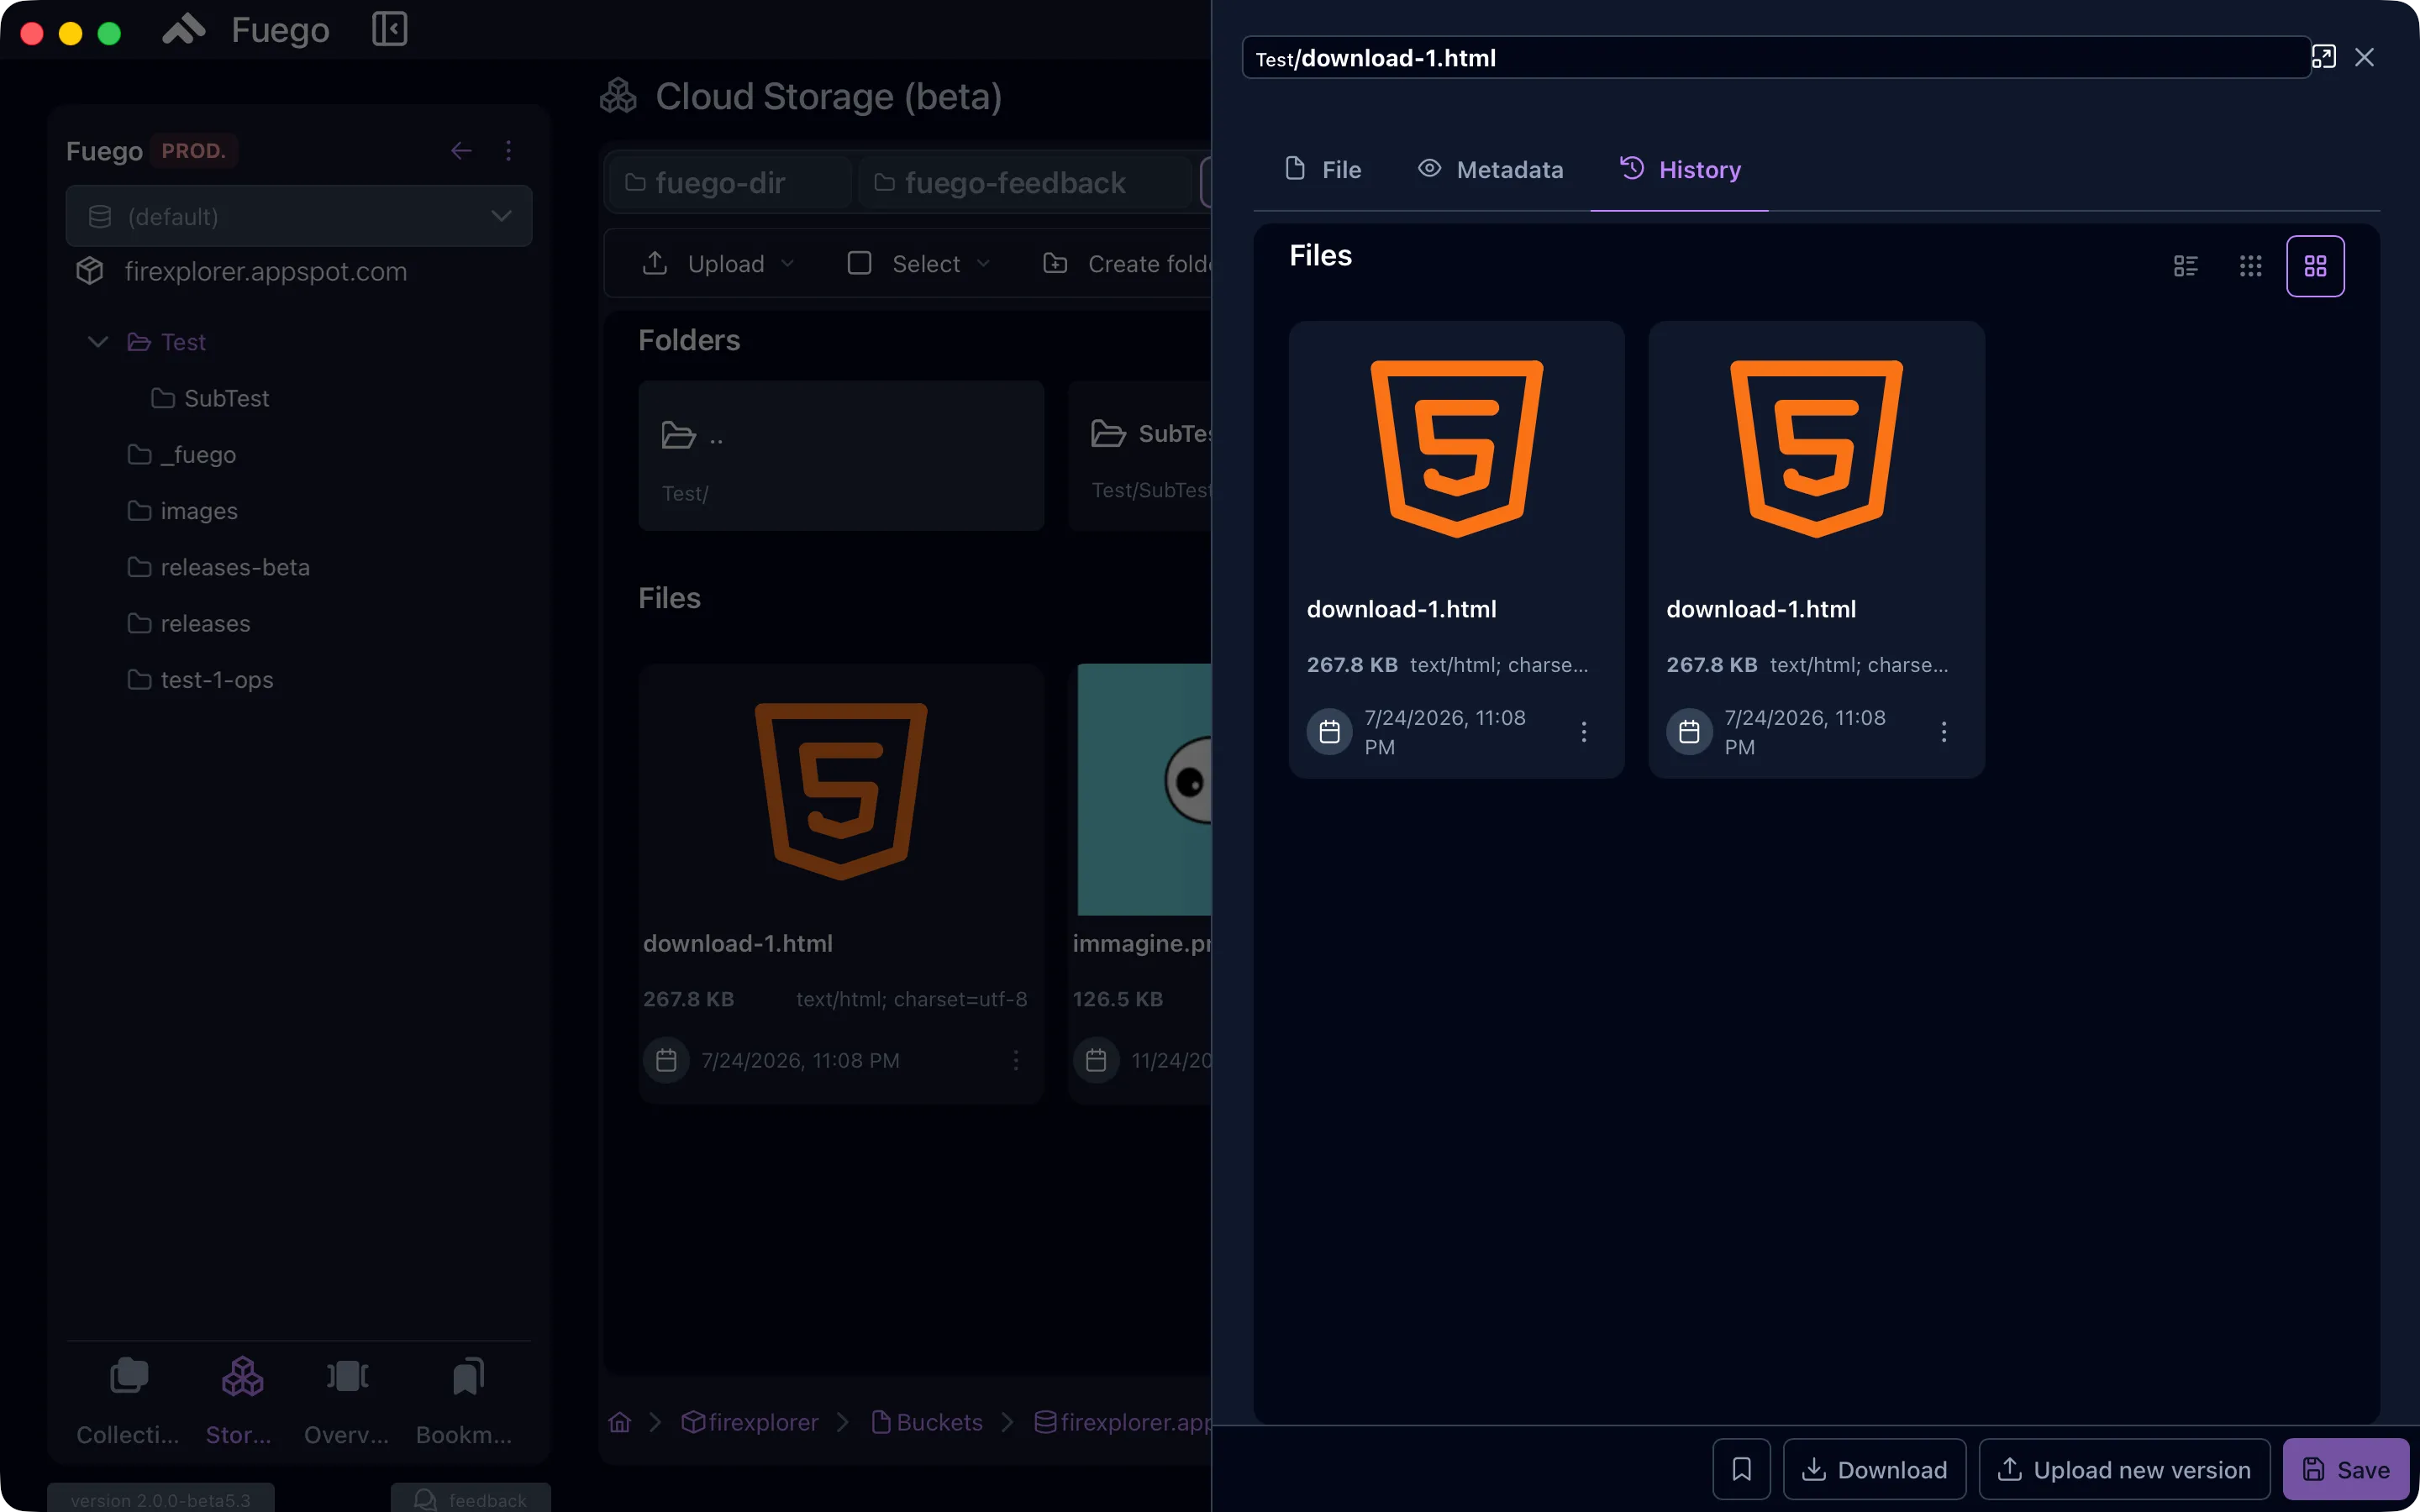This screenshot has height=1512, width=2420.
Task: Switch history to detailed list view
Action: pyautogui.click(x=2186, y=266)
